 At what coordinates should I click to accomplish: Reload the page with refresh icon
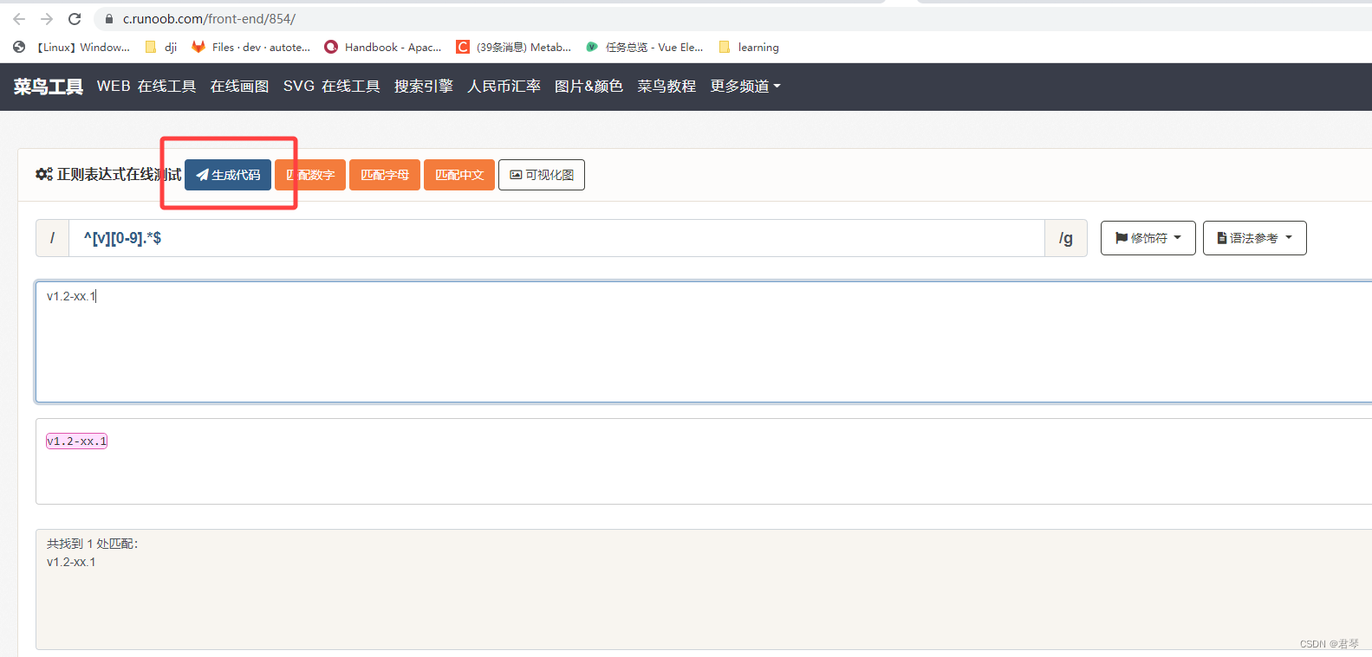point(75,18)
